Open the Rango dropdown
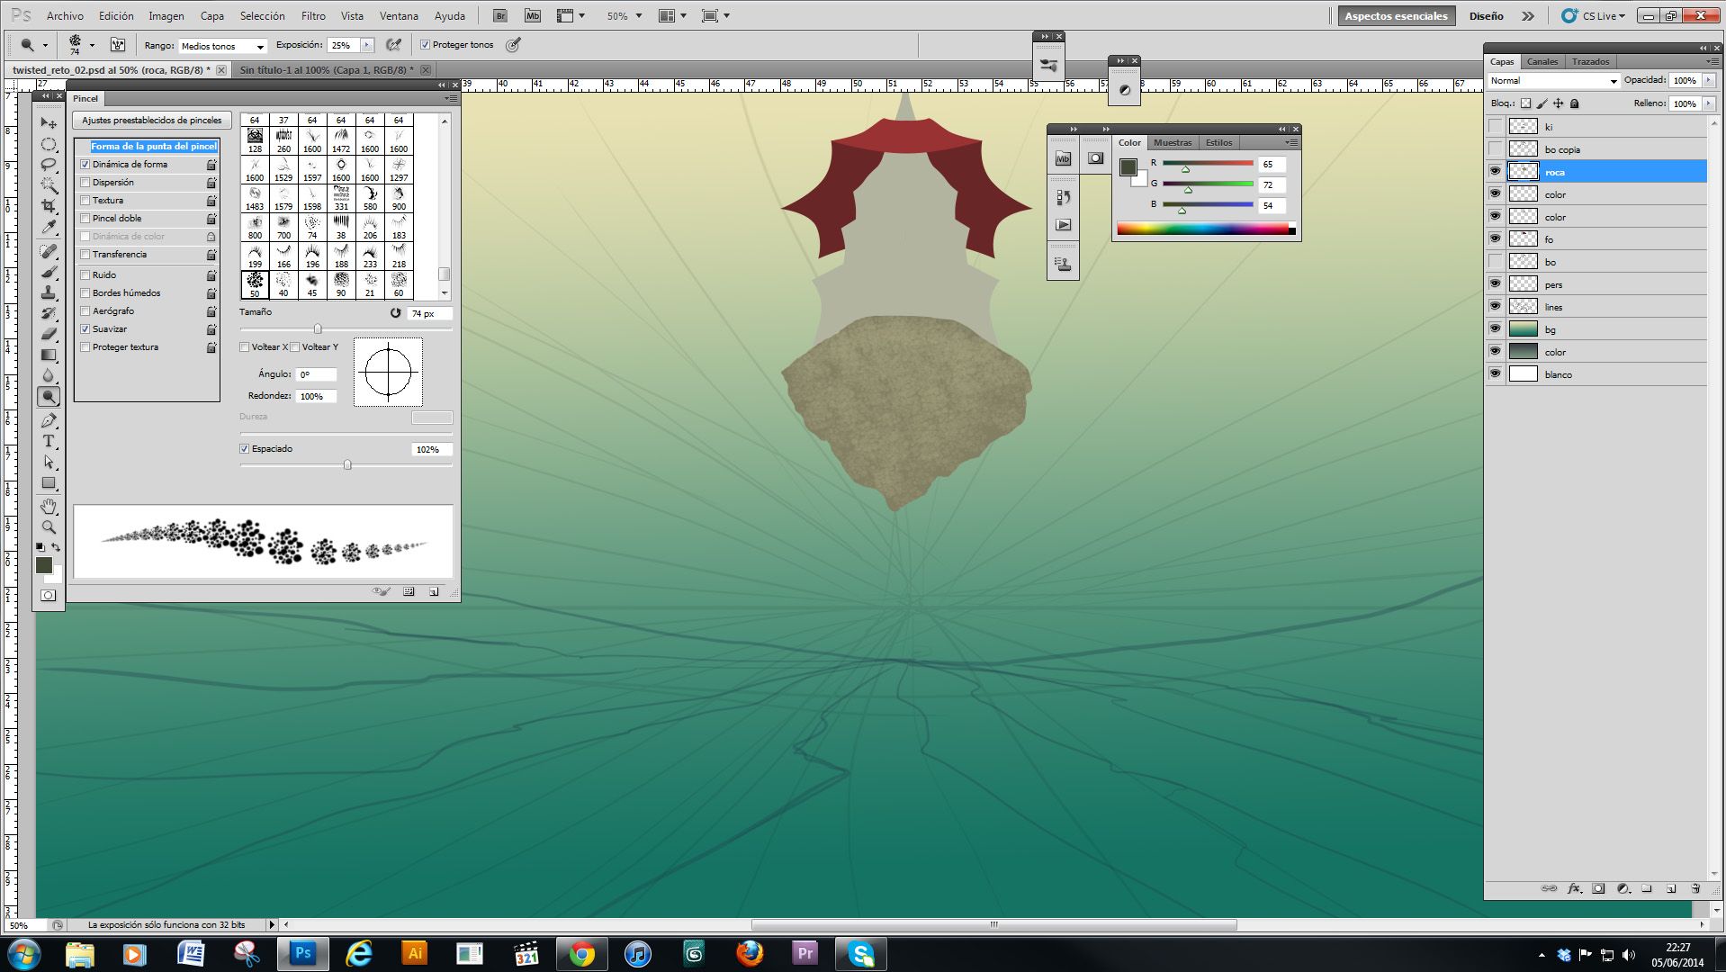The image size is (1726, 972). coord(222,46)
